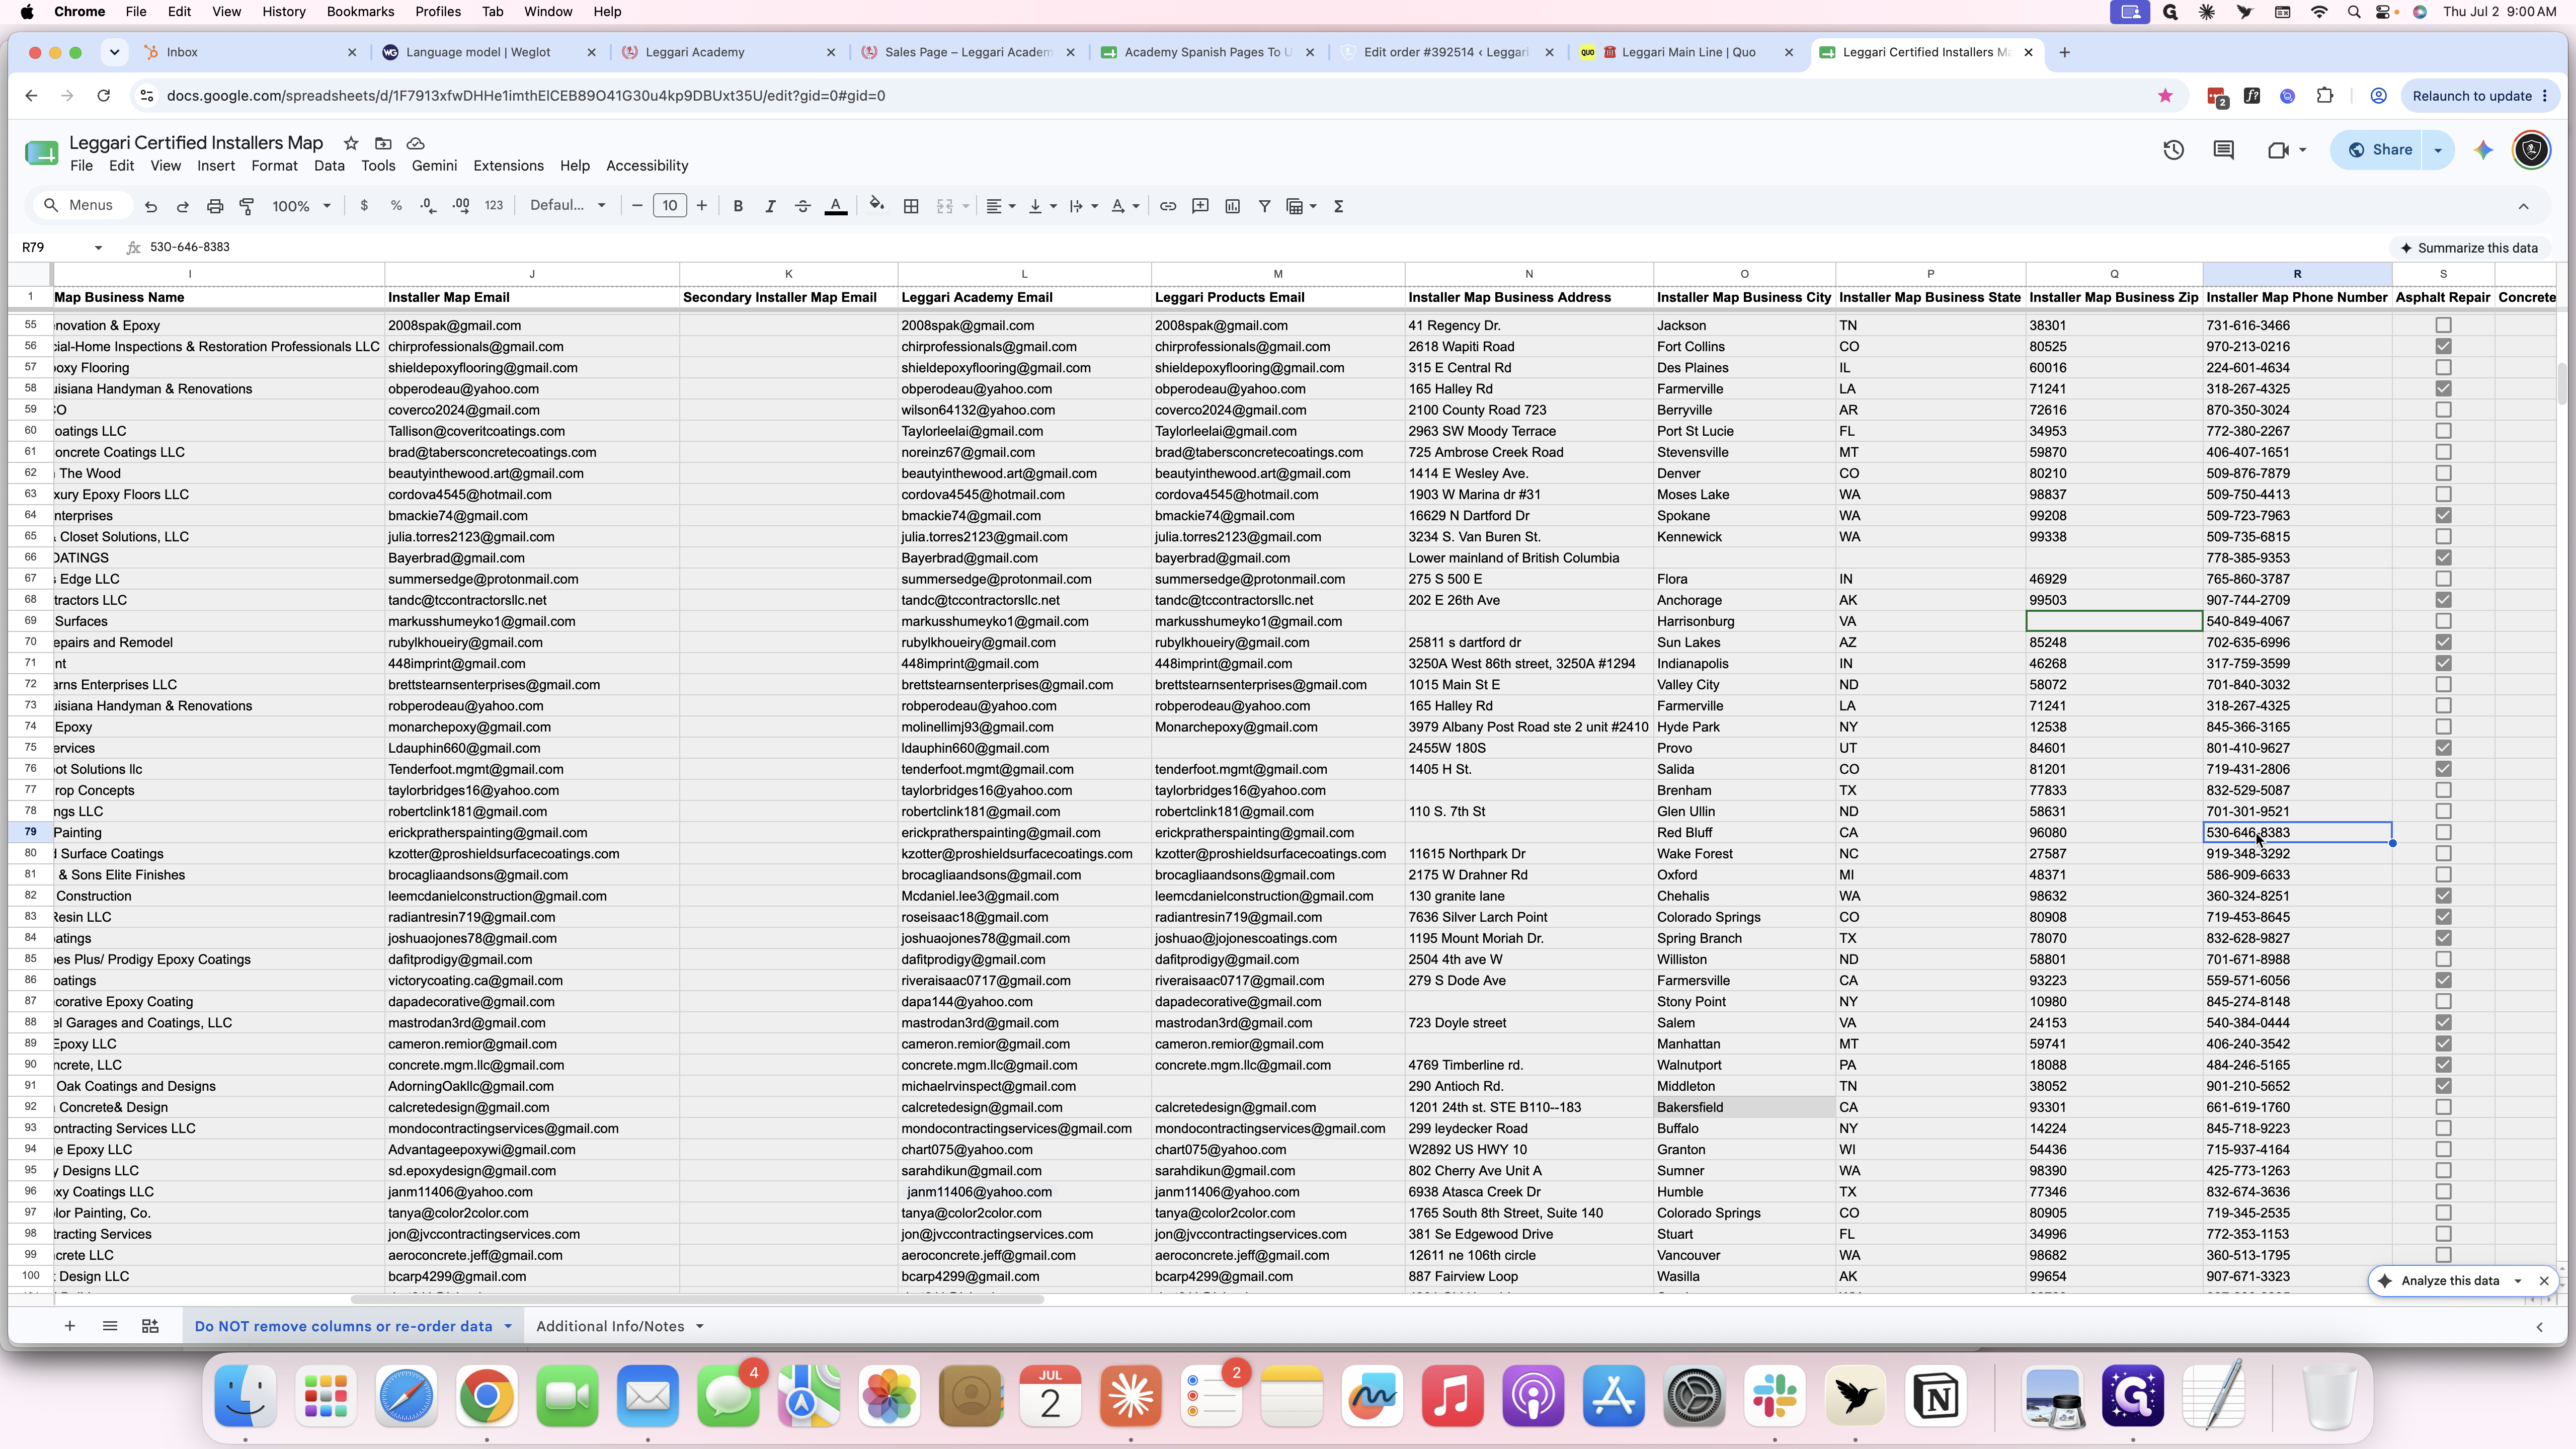
Task: Toggle Asphalt Repair checkbox for row 79
Action: (2443, 832)
